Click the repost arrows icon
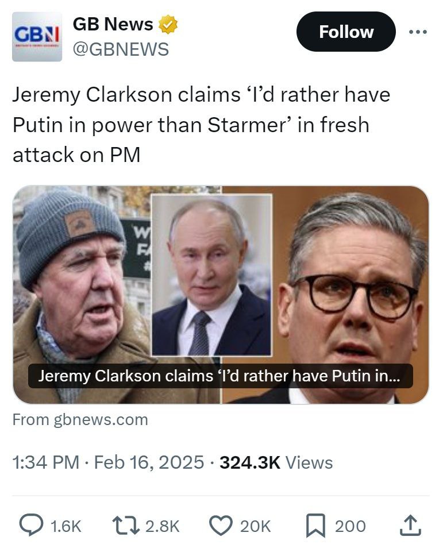Viewport: 443px width, 552px height. click(x=126, y=526)
